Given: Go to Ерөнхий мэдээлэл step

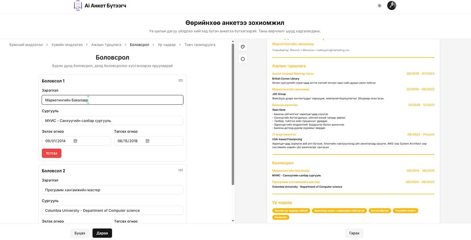Looking at the screenshot, I should [26, 44].
